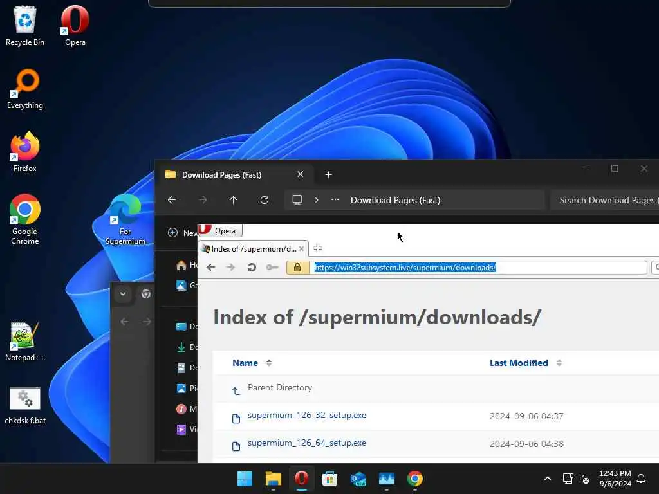Viewport: 659px width, 494px height.
Task: Open the notification bell in taskbar
Action: click(x=641, y=479)
